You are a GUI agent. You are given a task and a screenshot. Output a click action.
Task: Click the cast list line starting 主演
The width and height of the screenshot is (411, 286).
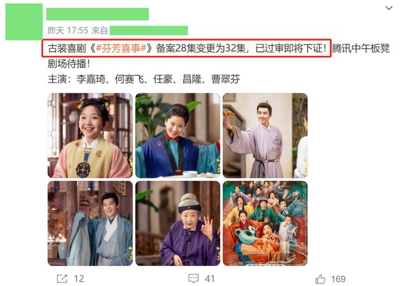click(x=144, y=79)
